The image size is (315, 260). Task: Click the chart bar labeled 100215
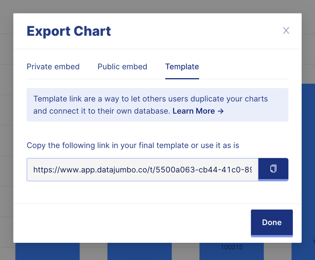[231, 251]
